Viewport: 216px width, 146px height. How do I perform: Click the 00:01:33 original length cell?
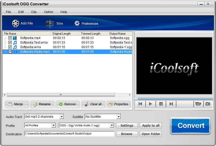(x=59, y=42)
